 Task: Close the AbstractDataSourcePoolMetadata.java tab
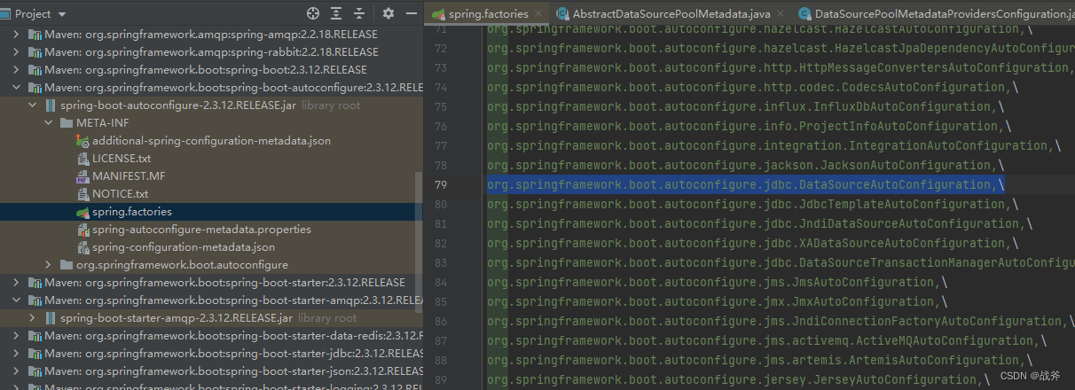tap(779, 14)
